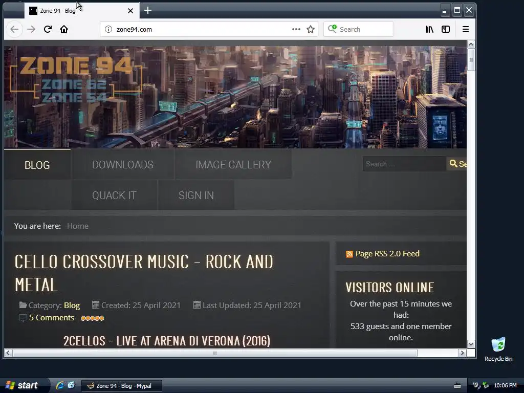Click the Home breadcrumb link
The height and width of the screenshot is (393, 524).
[78, 226]
